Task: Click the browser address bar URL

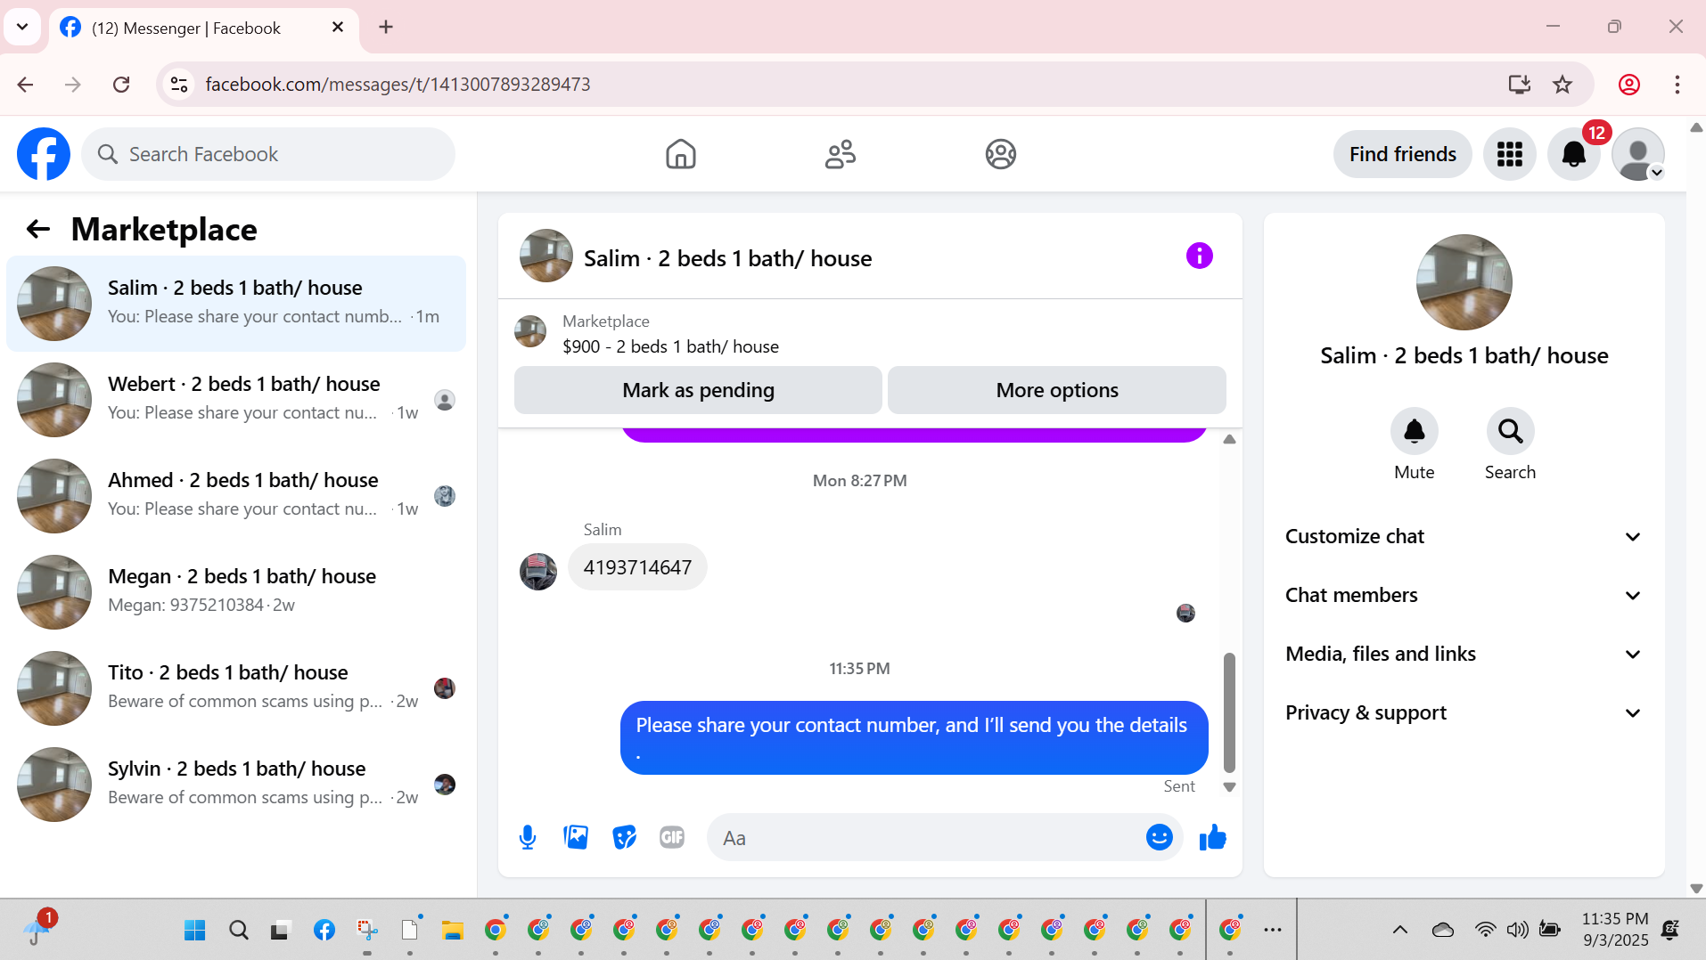Action: [x=398, y=85]
